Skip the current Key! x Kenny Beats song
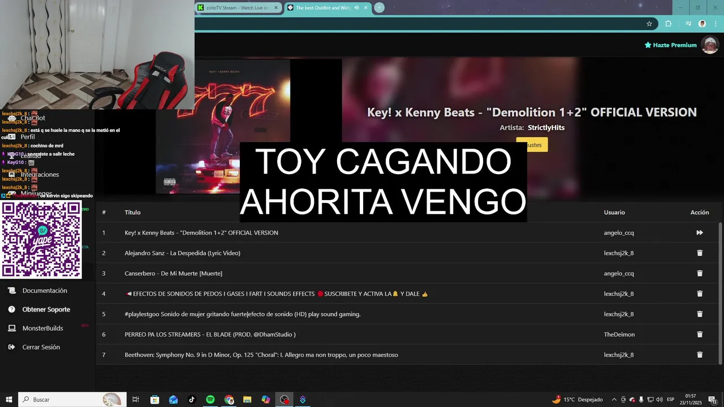Screen dimensions: 724x407 tap(700, 232)
